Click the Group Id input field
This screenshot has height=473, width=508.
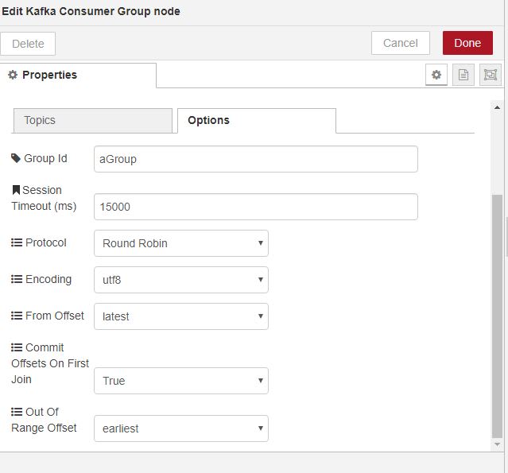pyautogui.click(x=256, y=159)
